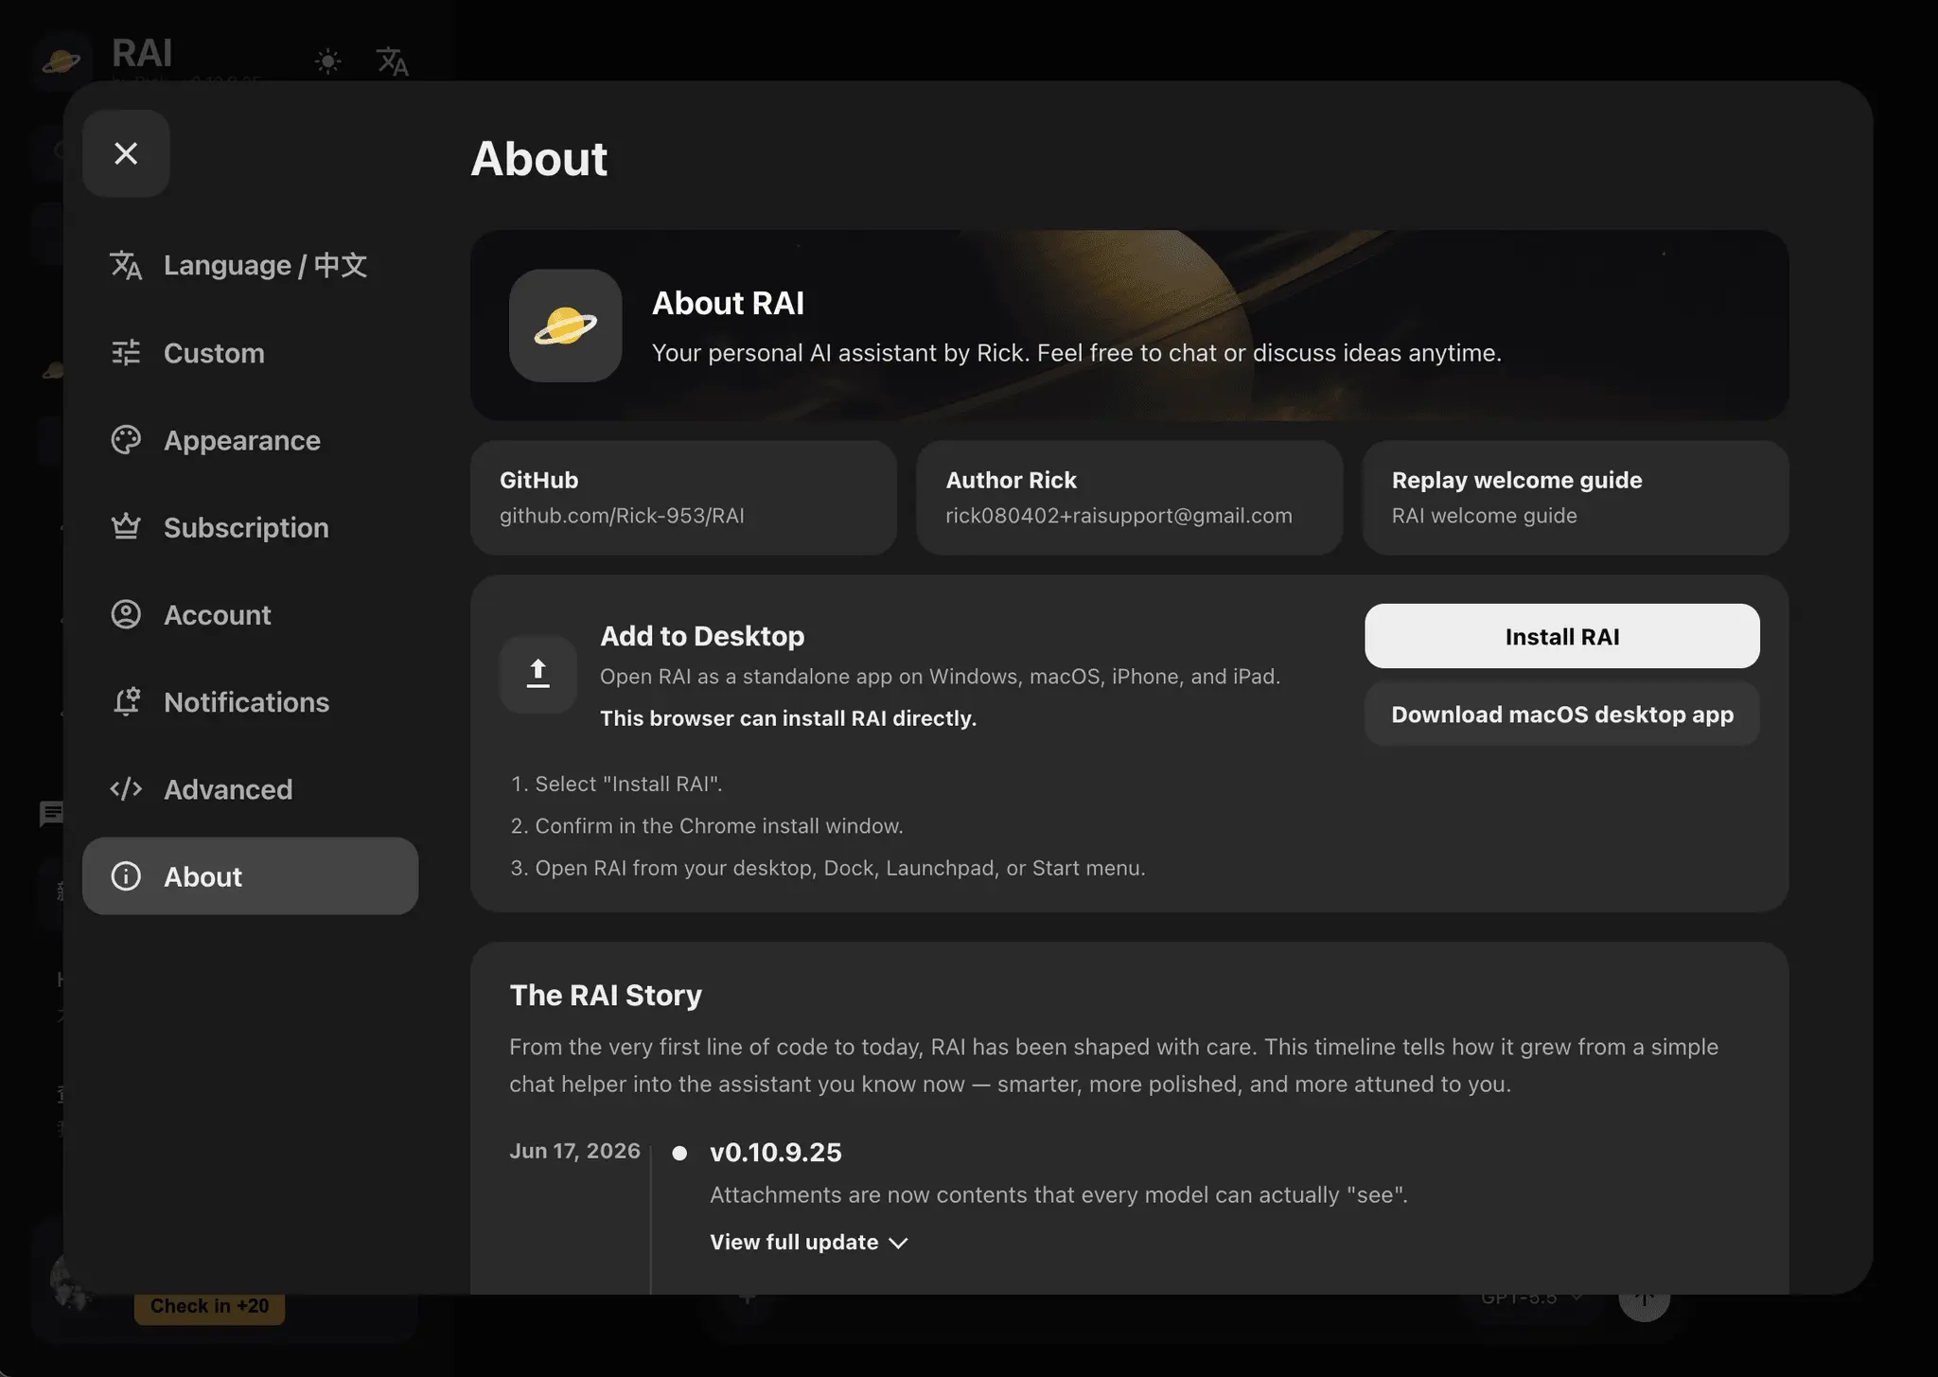Screen dimensions: 1938x1377
Task: Click the upload arrow icon for Add to Desktop
Action: pyautogui.click(x=538, y=674)
